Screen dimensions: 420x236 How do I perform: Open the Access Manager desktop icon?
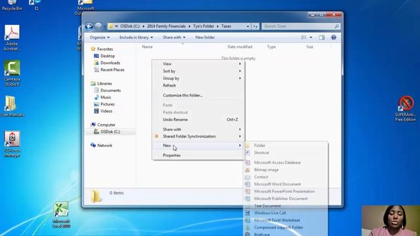(12, 144)
